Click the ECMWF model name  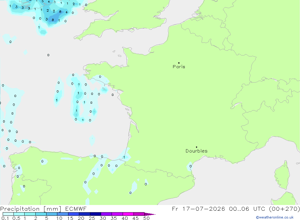coord(76,209)
